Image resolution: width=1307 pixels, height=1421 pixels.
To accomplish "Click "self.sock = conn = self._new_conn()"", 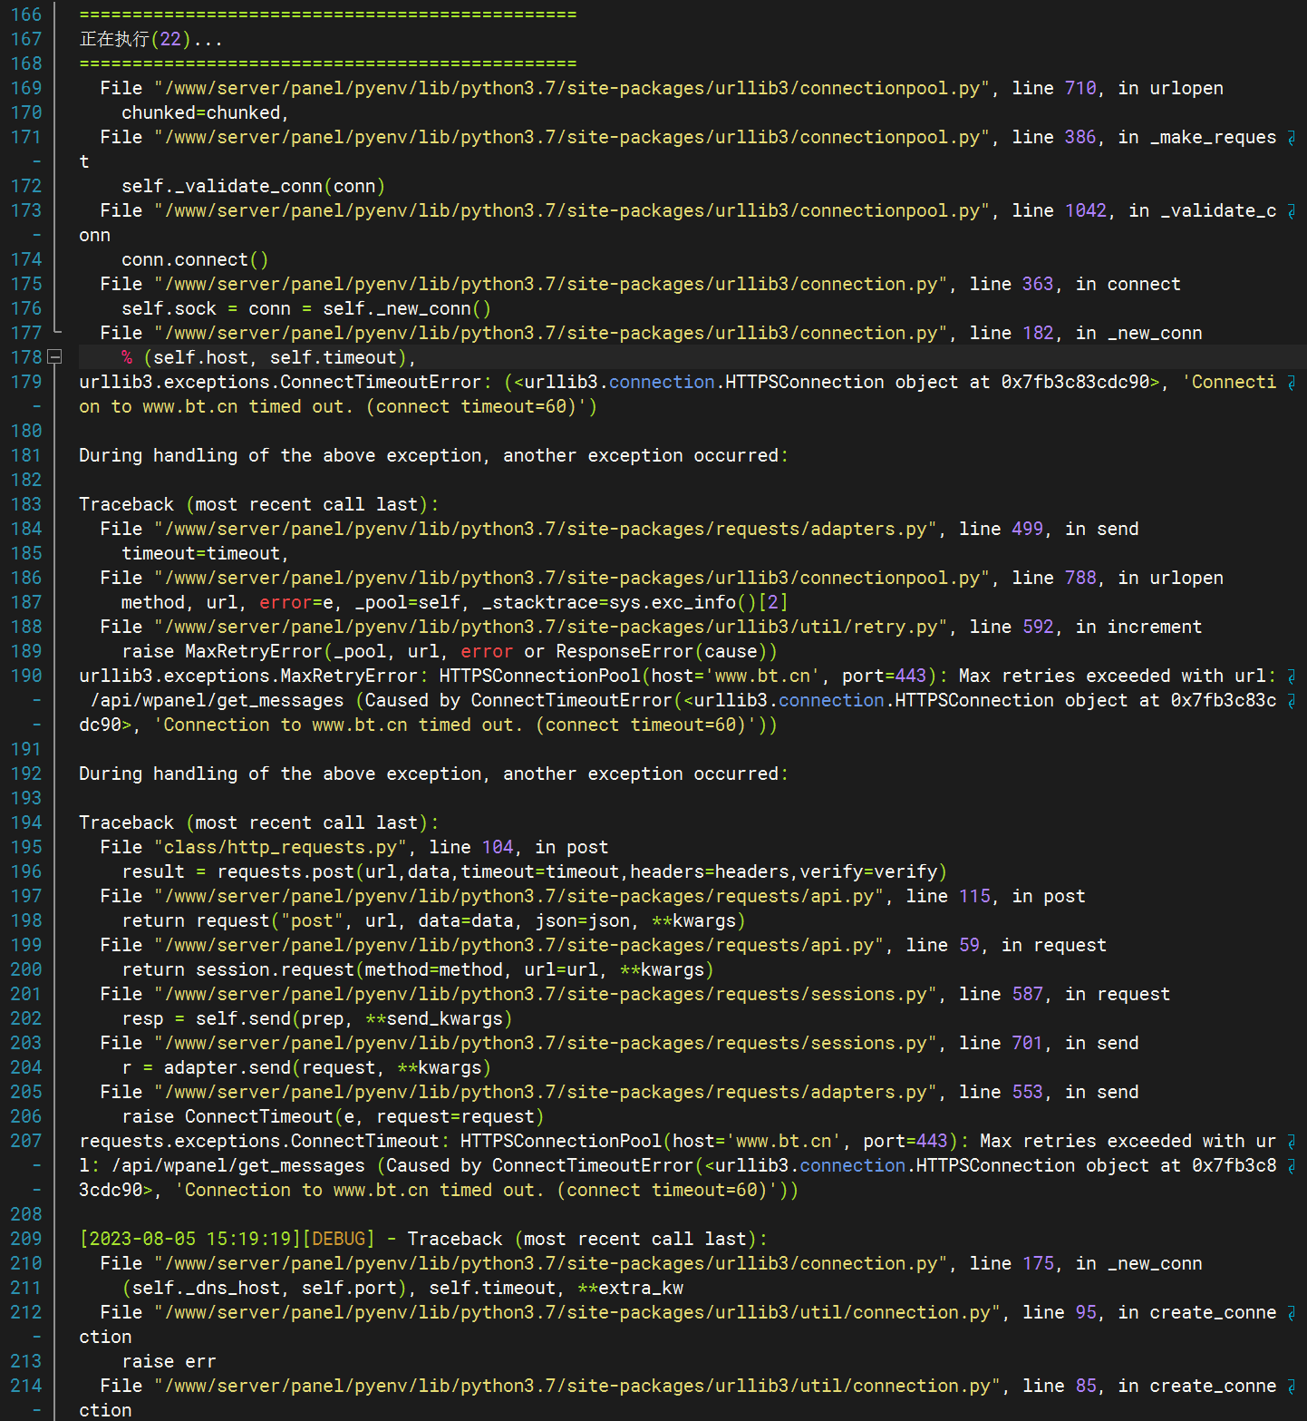I will click(x=306, y=308).
